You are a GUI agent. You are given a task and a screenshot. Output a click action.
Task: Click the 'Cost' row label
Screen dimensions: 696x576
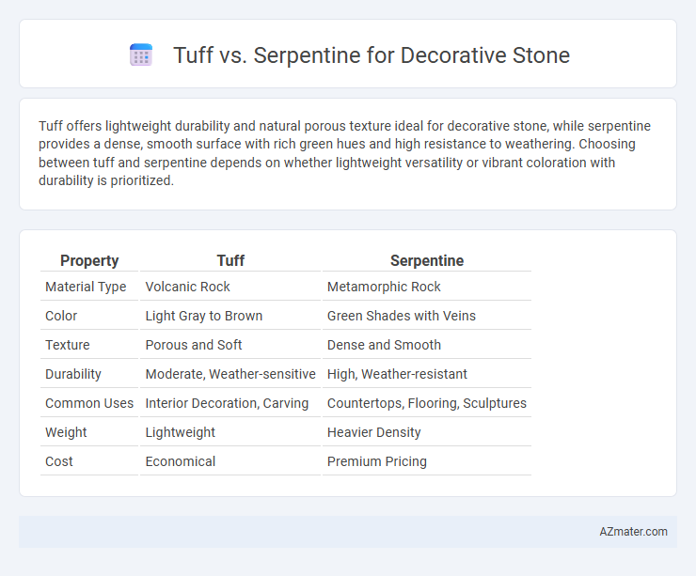click(59, 461)
